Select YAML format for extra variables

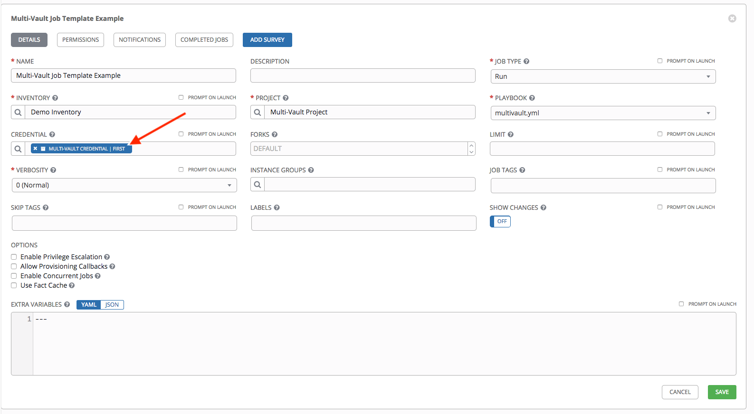point(89,305)
